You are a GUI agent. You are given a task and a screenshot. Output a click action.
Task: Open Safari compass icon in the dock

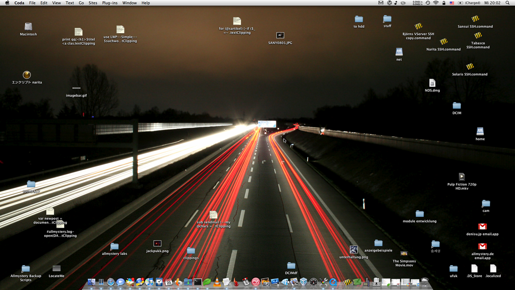[111, 282]
